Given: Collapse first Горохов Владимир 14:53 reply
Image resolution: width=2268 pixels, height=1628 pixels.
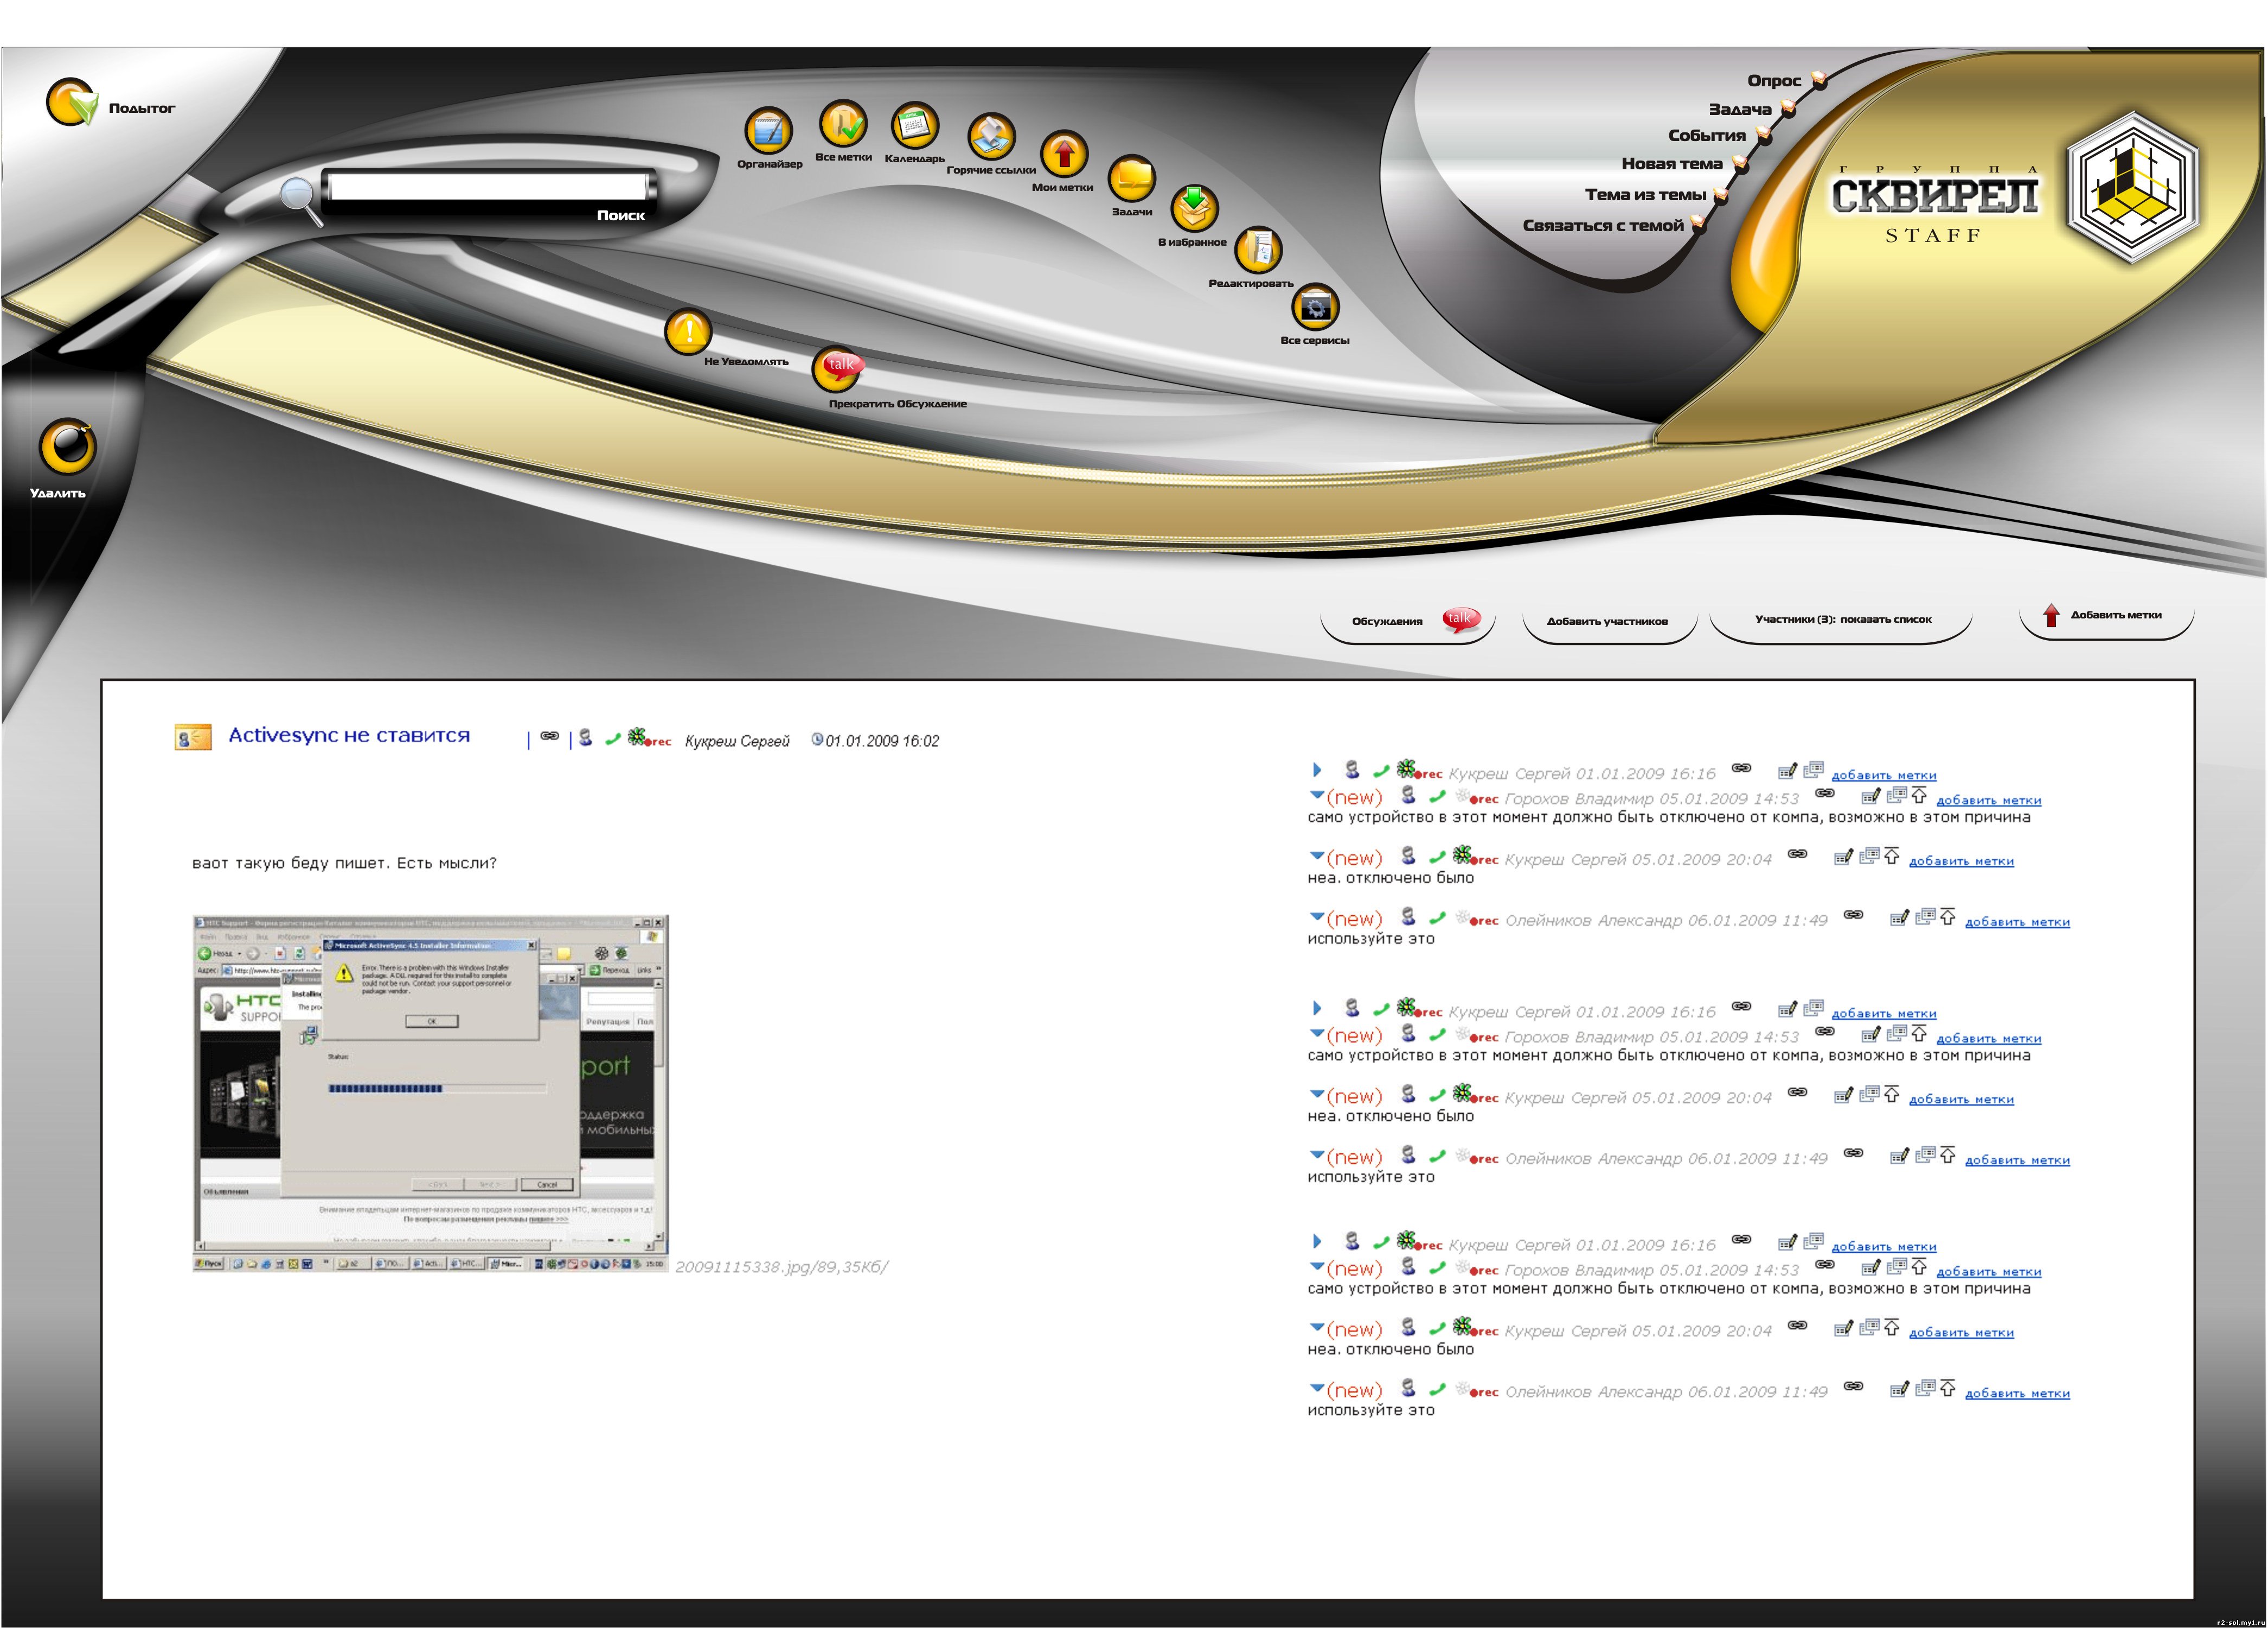Looking at the screenshot, I should tap(1317, 796).
